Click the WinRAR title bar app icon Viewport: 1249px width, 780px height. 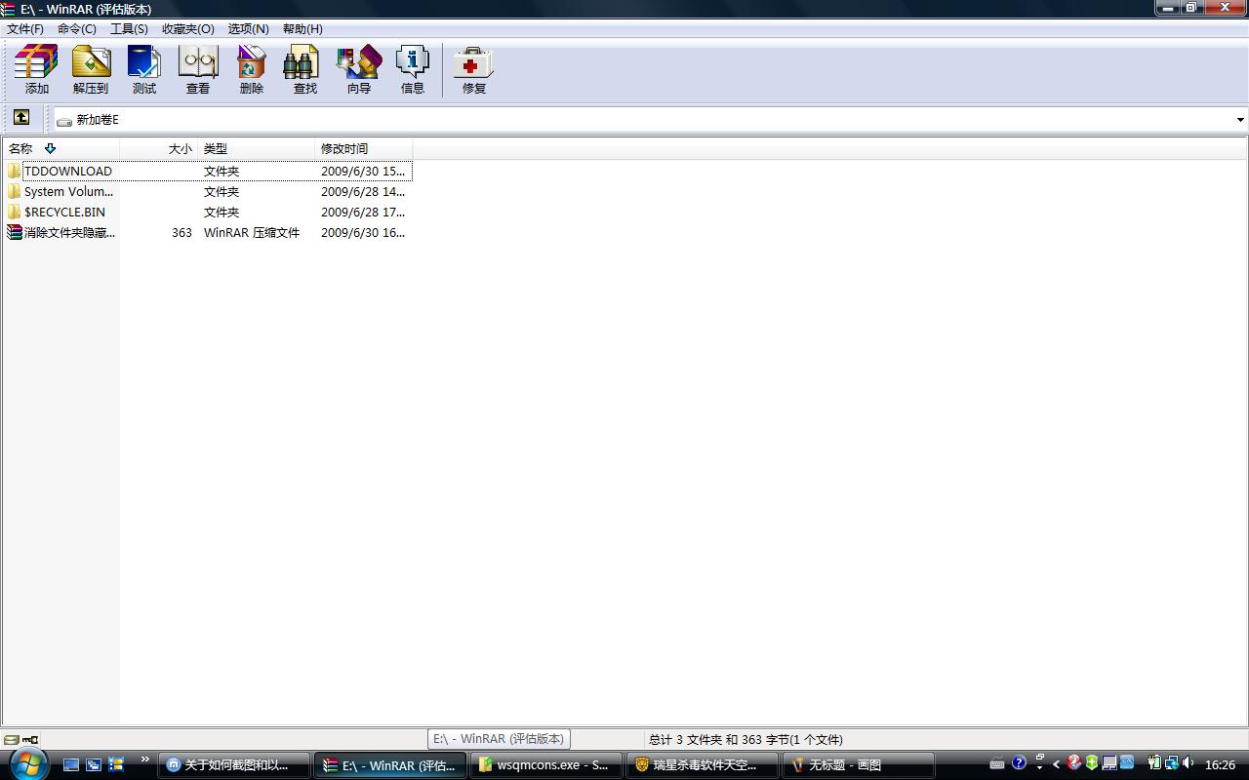click(x=9, y=9)
